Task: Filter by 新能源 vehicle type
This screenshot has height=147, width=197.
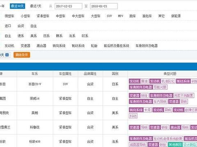Action: click(176, 16)
